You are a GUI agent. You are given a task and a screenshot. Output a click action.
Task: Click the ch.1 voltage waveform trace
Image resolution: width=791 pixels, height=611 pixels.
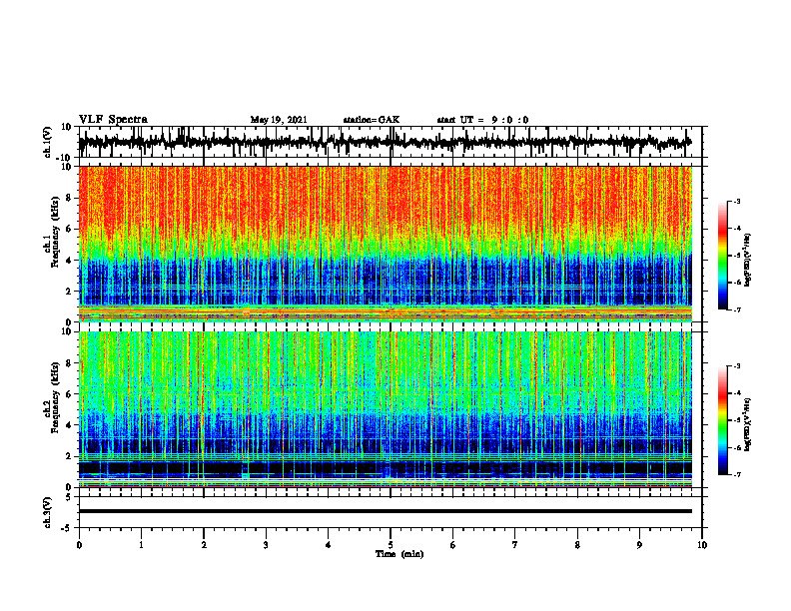[385, 142]
